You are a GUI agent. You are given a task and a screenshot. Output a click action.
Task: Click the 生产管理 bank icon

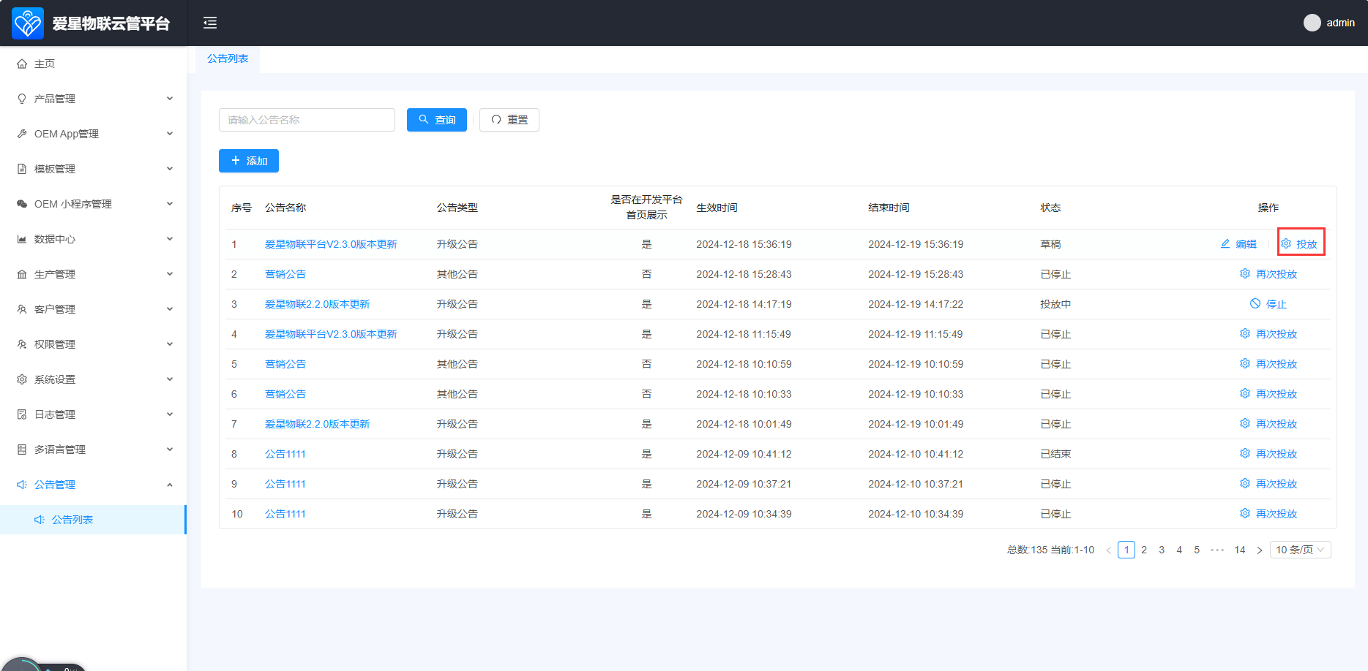(x=22, y=274)
